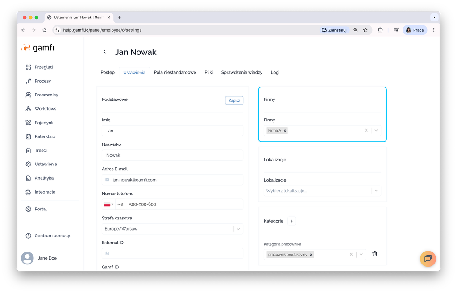Screen dimensions: 457x293
Task: Add a category with the plus icon
Action: pos(291,221)
